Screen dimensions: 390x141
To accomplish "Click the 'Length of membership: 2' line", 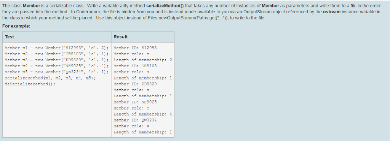I will pyautogui.click(x=143, y=60).
